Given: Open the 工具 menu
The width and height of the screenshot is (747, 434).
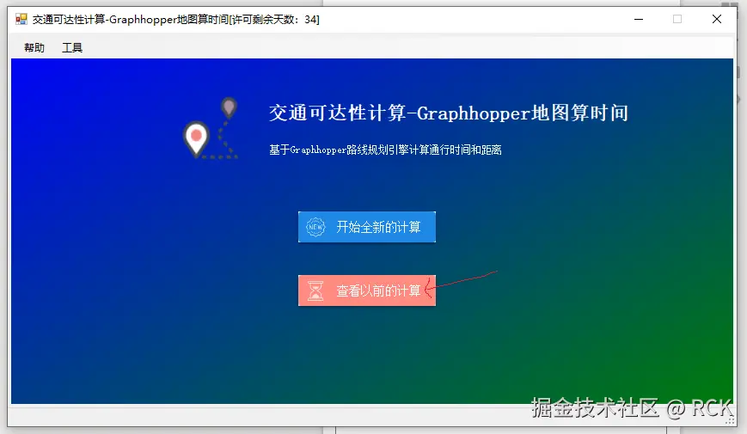Looking at the screenshot, I should [72, 47].
